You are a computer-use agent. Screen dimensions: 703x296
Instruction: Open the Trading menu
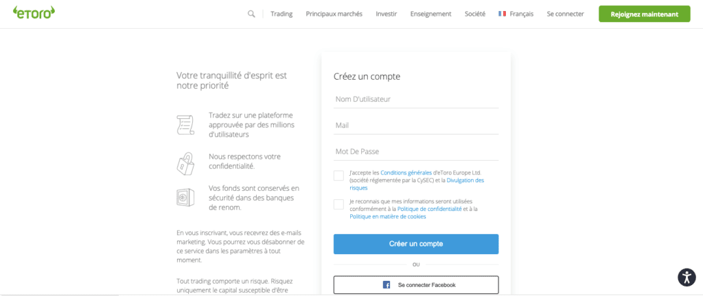tap(281, 14)
